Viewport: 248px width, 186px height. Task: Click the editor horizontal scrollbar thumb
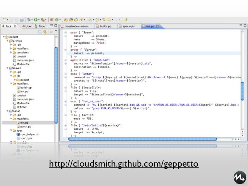coord(142,139)
